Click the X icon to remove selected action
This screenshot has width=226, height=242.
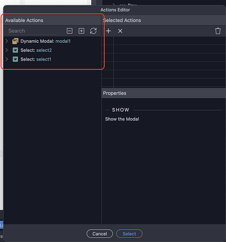120,31
